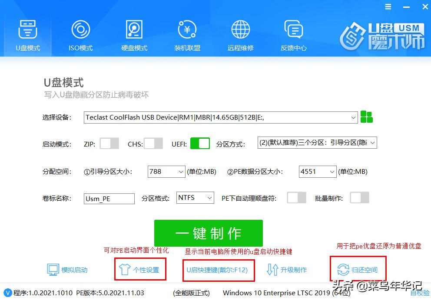Screen dimensions: 431x300
Task: Click the green refresh device grid icon
Action: pyautogui.click(x=366, y=117)
